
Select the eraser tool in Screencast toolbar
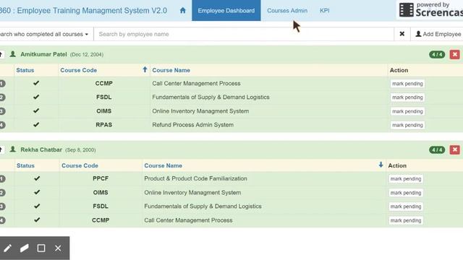coord(25,248)
